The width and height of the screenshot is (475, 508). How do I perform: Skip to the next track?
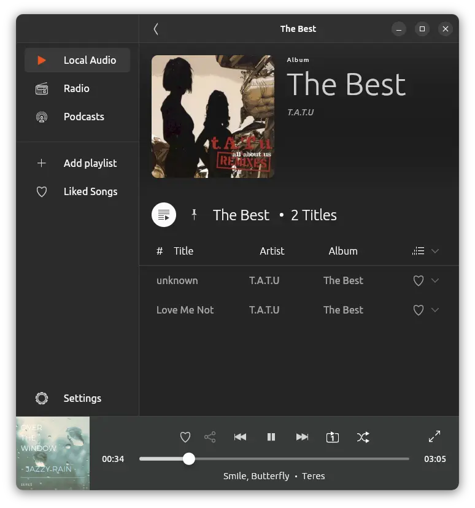pyautogui.click(x=302, y=437)
